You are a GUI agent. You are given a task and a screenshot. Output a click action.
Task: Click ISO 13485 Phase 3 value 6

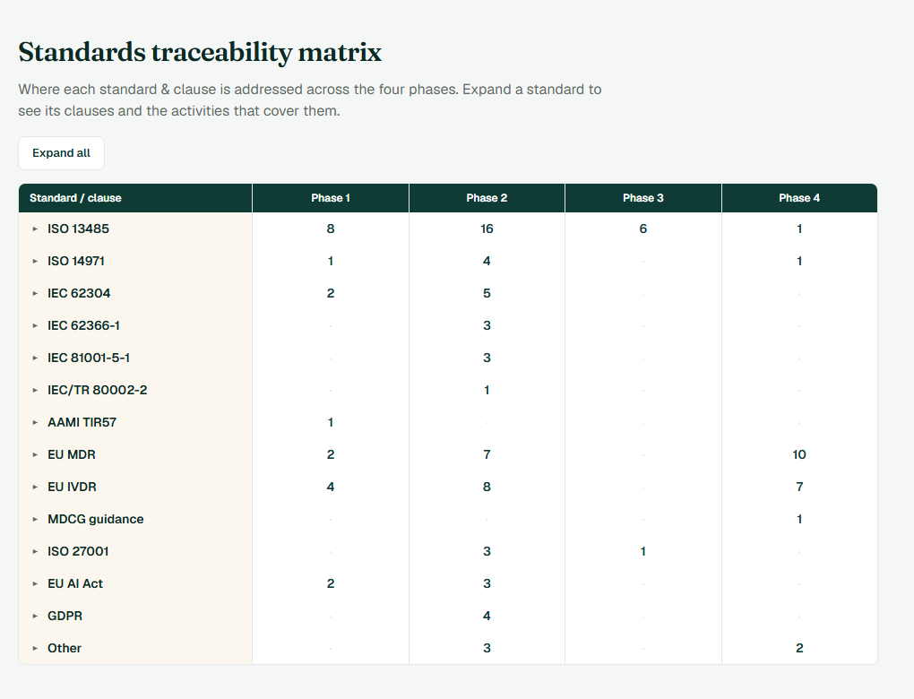click(643, 229)
